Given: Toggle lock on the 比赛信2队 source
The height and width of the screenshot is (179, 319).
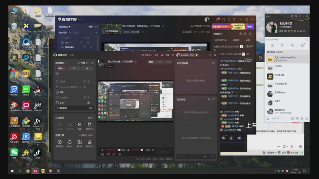Looking at the screenshot, I should pos(89,97).
